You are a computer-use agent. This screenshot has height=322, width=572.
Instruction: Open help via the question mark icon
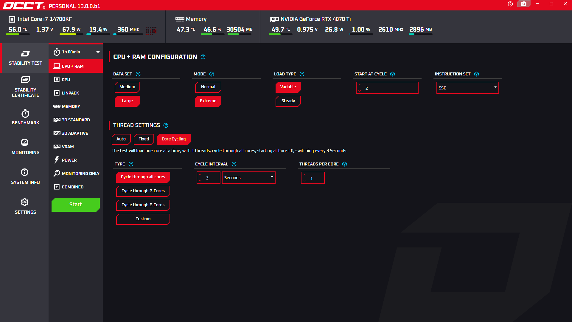pyautogui.click(x=510, y=4)
